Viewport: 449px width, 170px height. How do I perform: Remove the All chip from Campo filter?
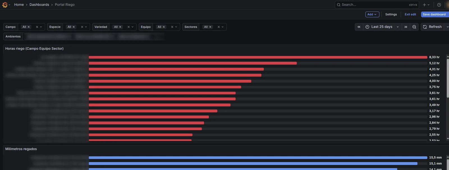click(29, 27)
